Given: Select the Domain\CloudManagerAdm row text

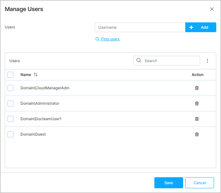Looking at the screenshot, I should (45, 88).
